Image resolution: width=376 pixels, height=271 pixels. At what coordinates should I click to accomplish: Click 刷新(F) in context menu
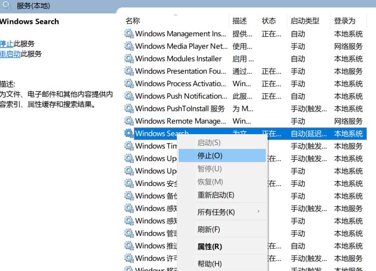tap(209, 229)
